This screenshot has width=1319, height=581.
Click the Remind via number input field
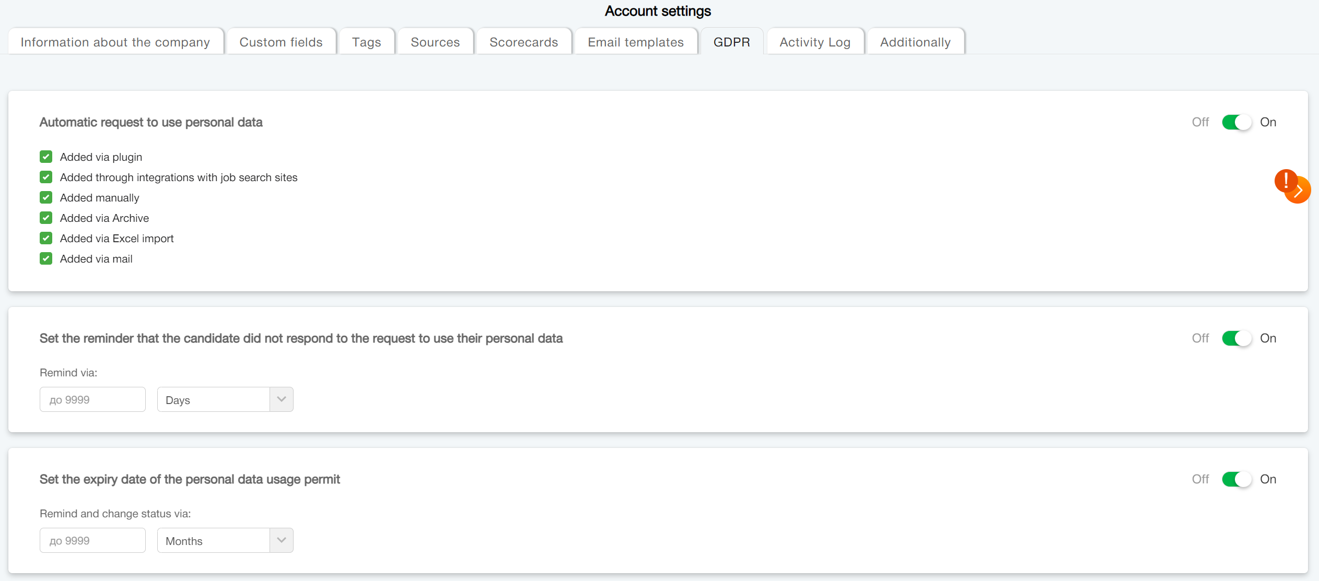click(x=92, y=400)
